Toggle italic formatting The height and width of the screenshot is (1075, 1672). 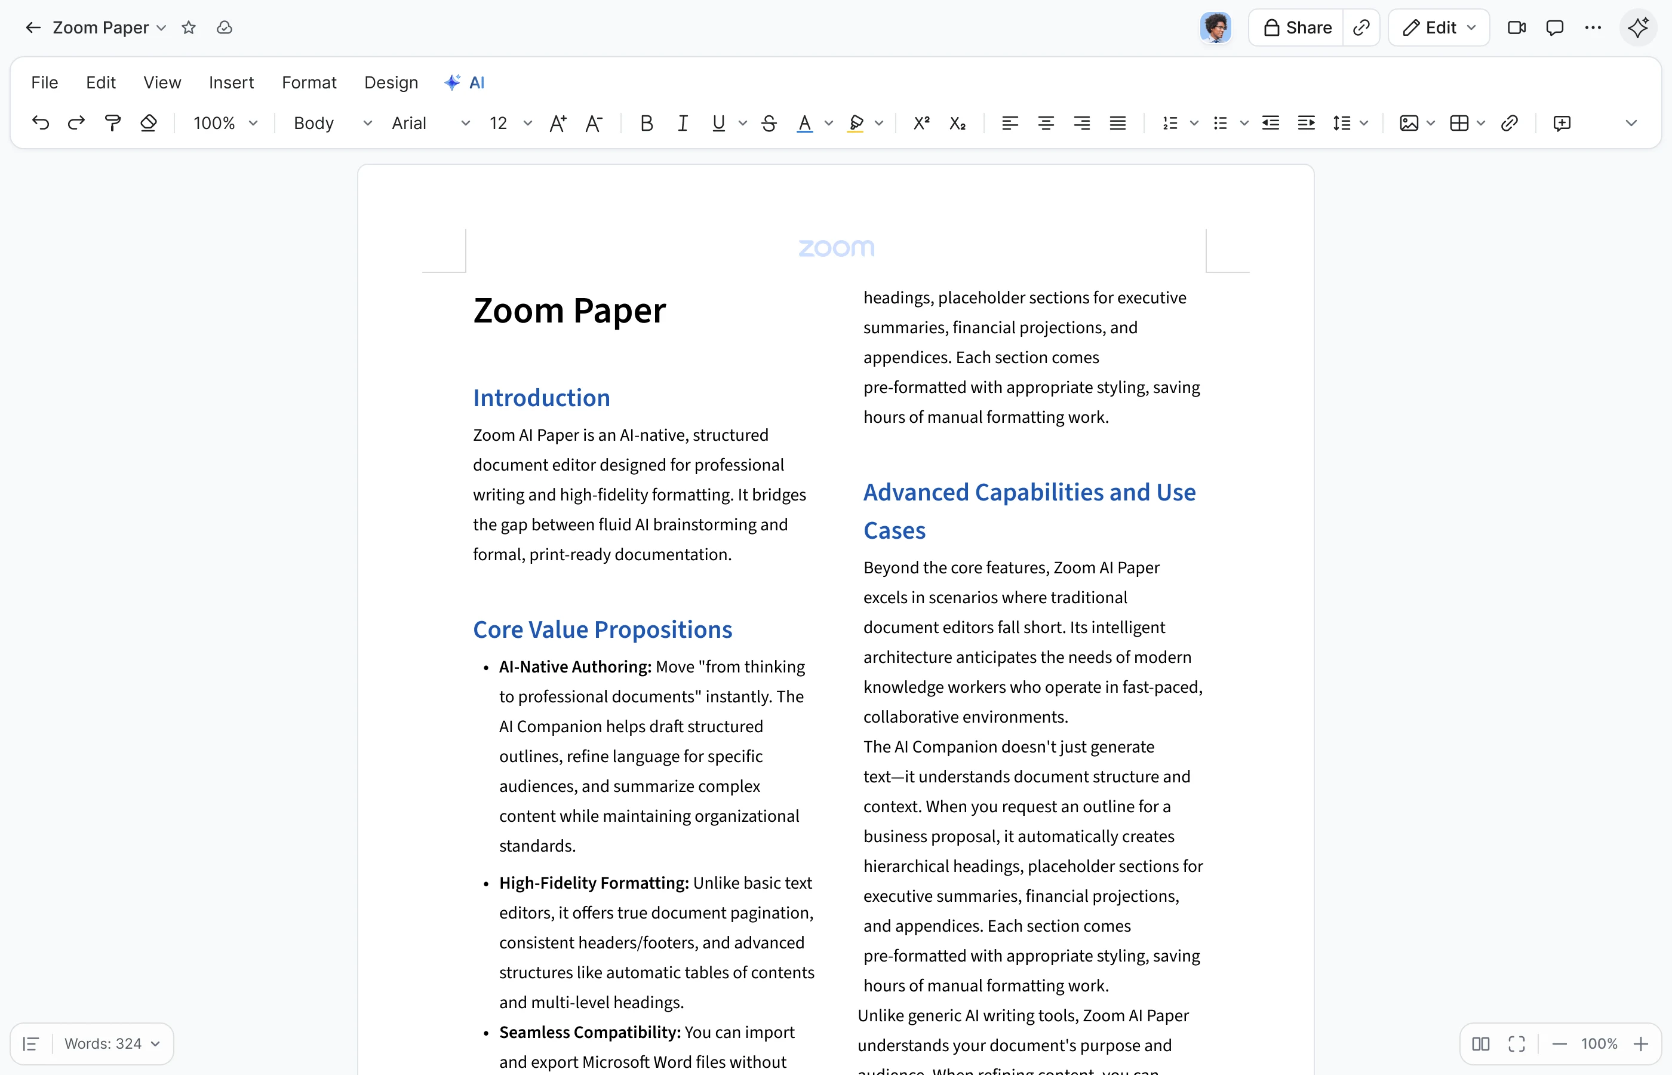(x=683, y=123)
